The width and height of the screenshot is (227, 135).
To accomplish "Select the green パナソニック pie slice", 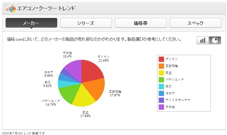I will tap(69, 92).
